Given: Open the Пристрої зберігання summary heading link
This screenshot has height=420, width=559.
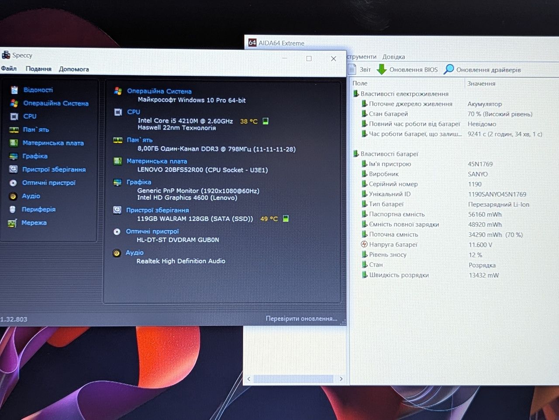Looking at the screenshot, I should [x=157, y=210].
